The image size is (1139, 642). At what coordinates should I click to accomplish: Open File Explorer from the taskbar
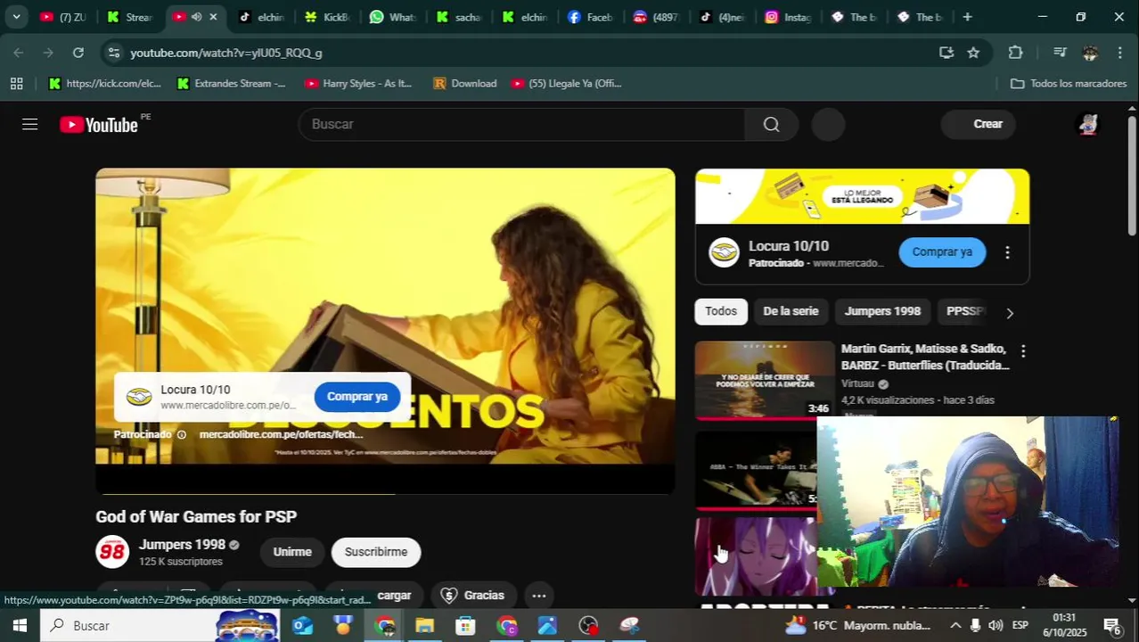click(x=424, y=626)
